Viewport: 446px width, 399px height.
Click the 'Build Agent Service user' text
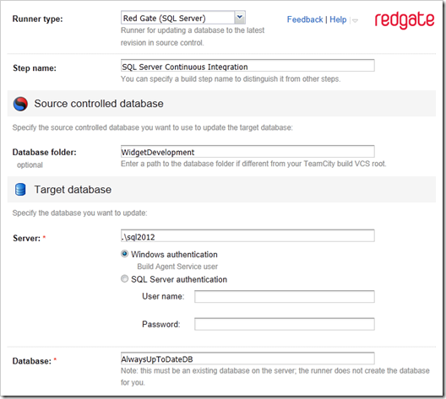pos(177,267)
